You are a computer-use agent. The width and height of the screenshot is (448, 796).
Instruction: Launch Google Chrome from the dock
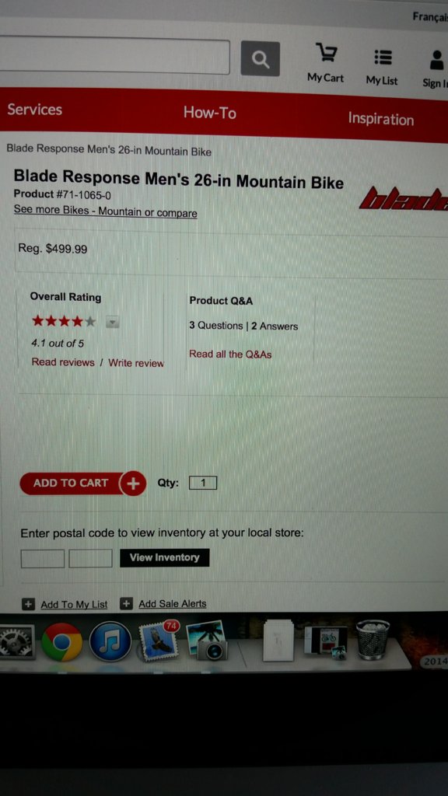click(x=62, y=641)
